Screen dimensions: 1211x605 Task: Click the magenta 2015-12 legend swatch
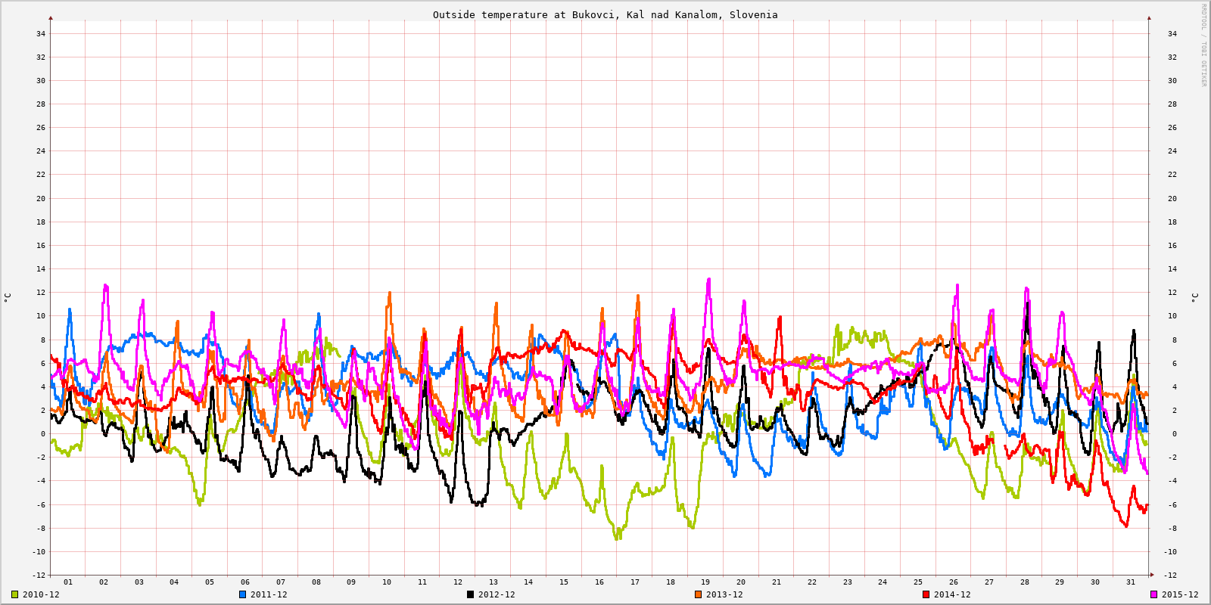tap(1153, 594)
